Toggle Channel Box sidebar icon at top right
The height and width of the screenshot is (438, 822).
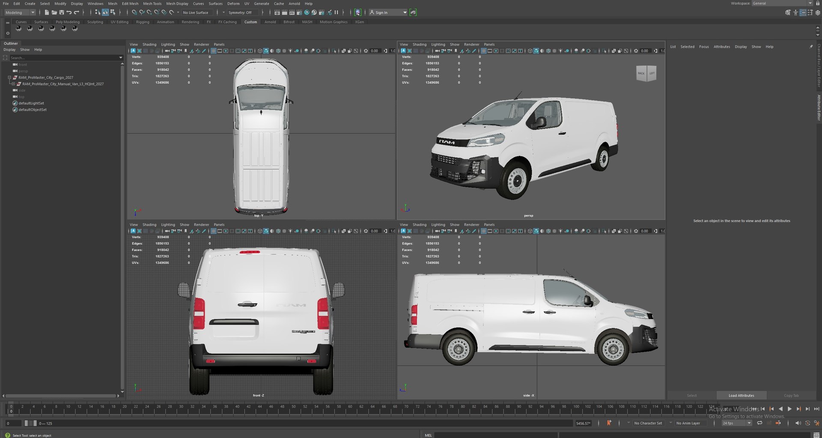tap(817, 12)
